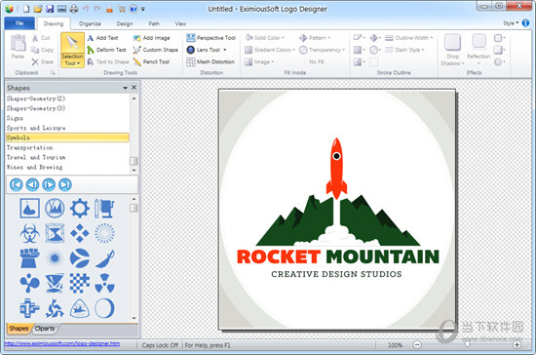The height and width of the screenshot is (355, 536).
Task: Close the Shapes panel
Action: point(134,88)
